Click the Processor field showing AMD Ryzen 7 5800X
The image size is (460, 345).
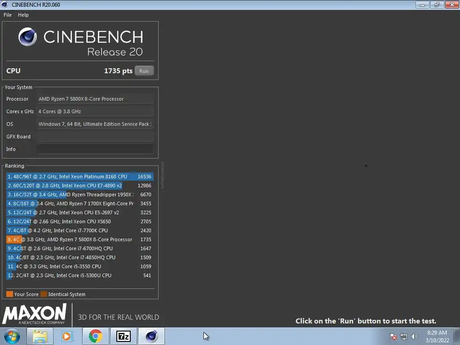tap(95, 99)
